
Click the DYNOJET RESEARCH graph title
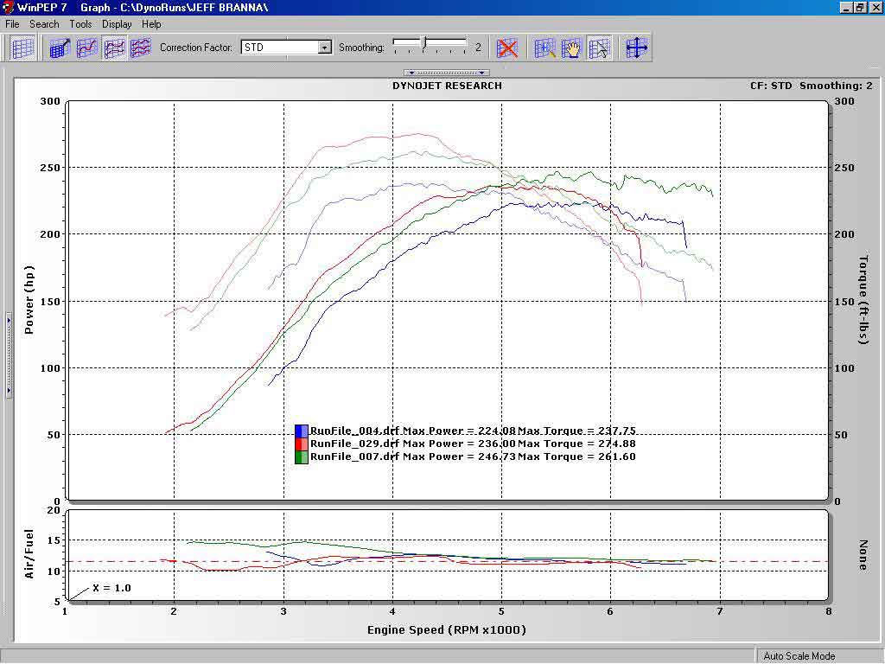[x=447, y=86]
